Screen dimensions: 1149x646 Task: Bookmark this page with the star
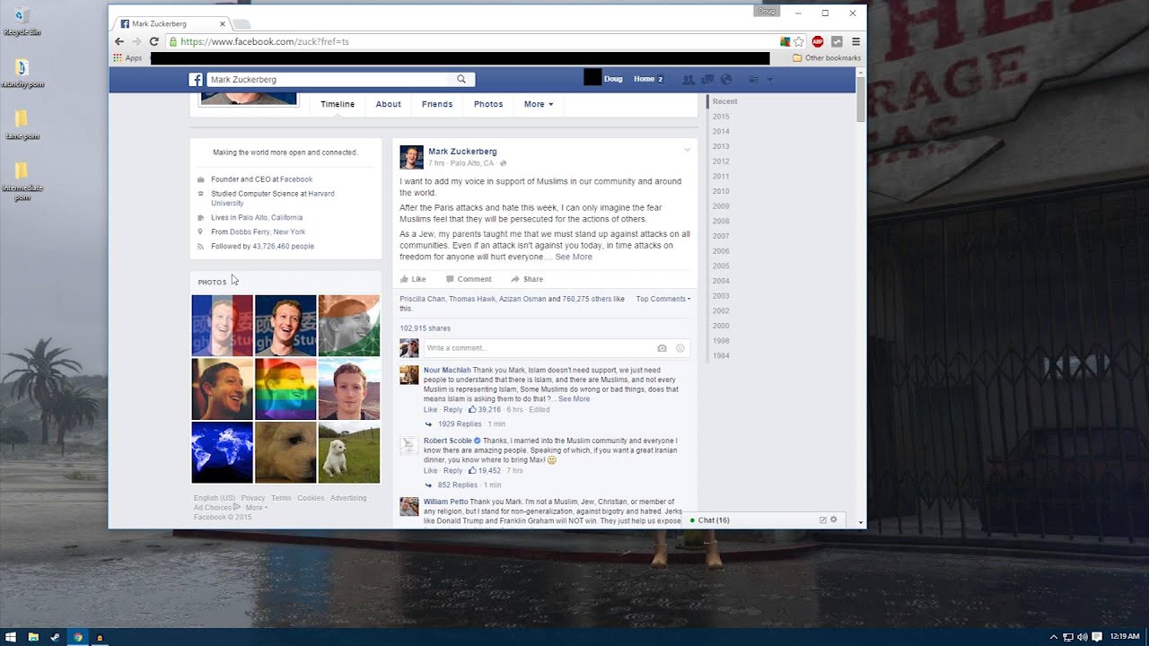click(799, 41)
